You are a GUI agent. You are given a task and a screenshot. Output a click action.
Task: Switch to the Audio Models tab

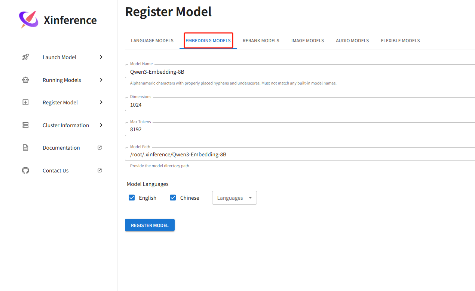coord(352,40)
